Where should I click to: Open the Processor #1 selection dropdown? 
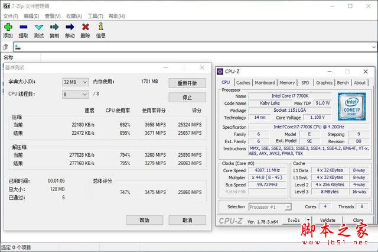coord(270,207)
